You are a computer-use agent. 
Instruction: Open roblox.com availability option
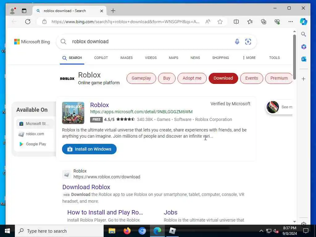coord(31,134)
